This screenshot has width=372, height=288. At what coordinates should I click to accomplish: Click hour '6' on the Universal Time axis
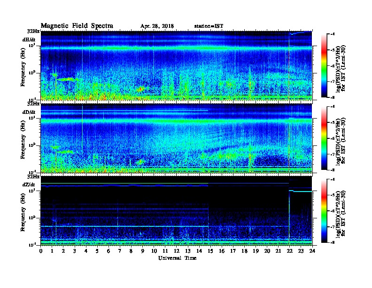click(108, 251)
